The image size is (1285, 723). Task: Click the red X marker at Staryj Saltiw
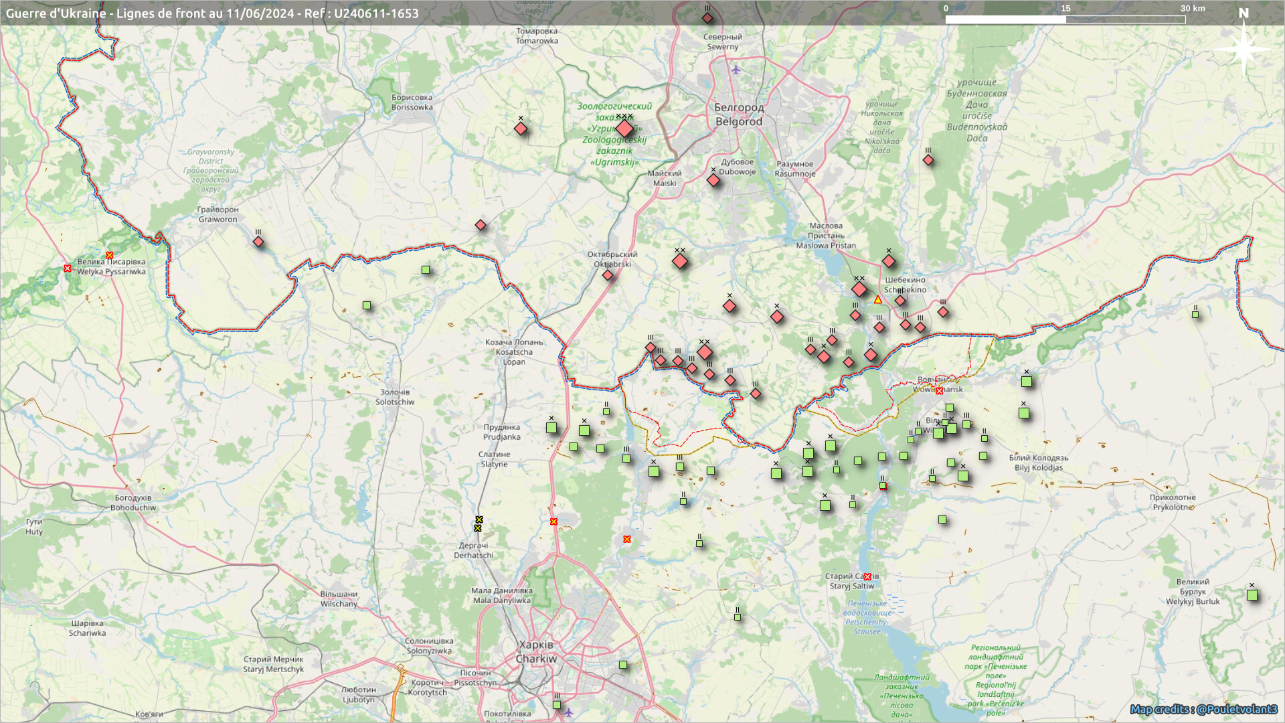(867, 577)
